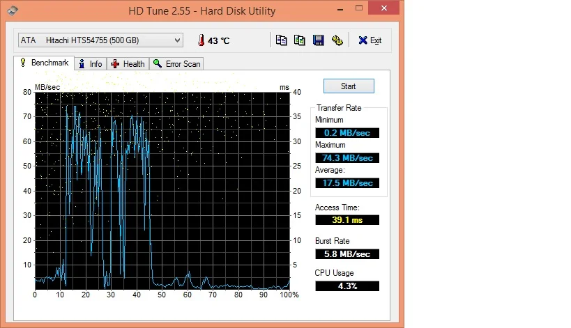
Task: Click the CPU Usage label
Action: 334,273
